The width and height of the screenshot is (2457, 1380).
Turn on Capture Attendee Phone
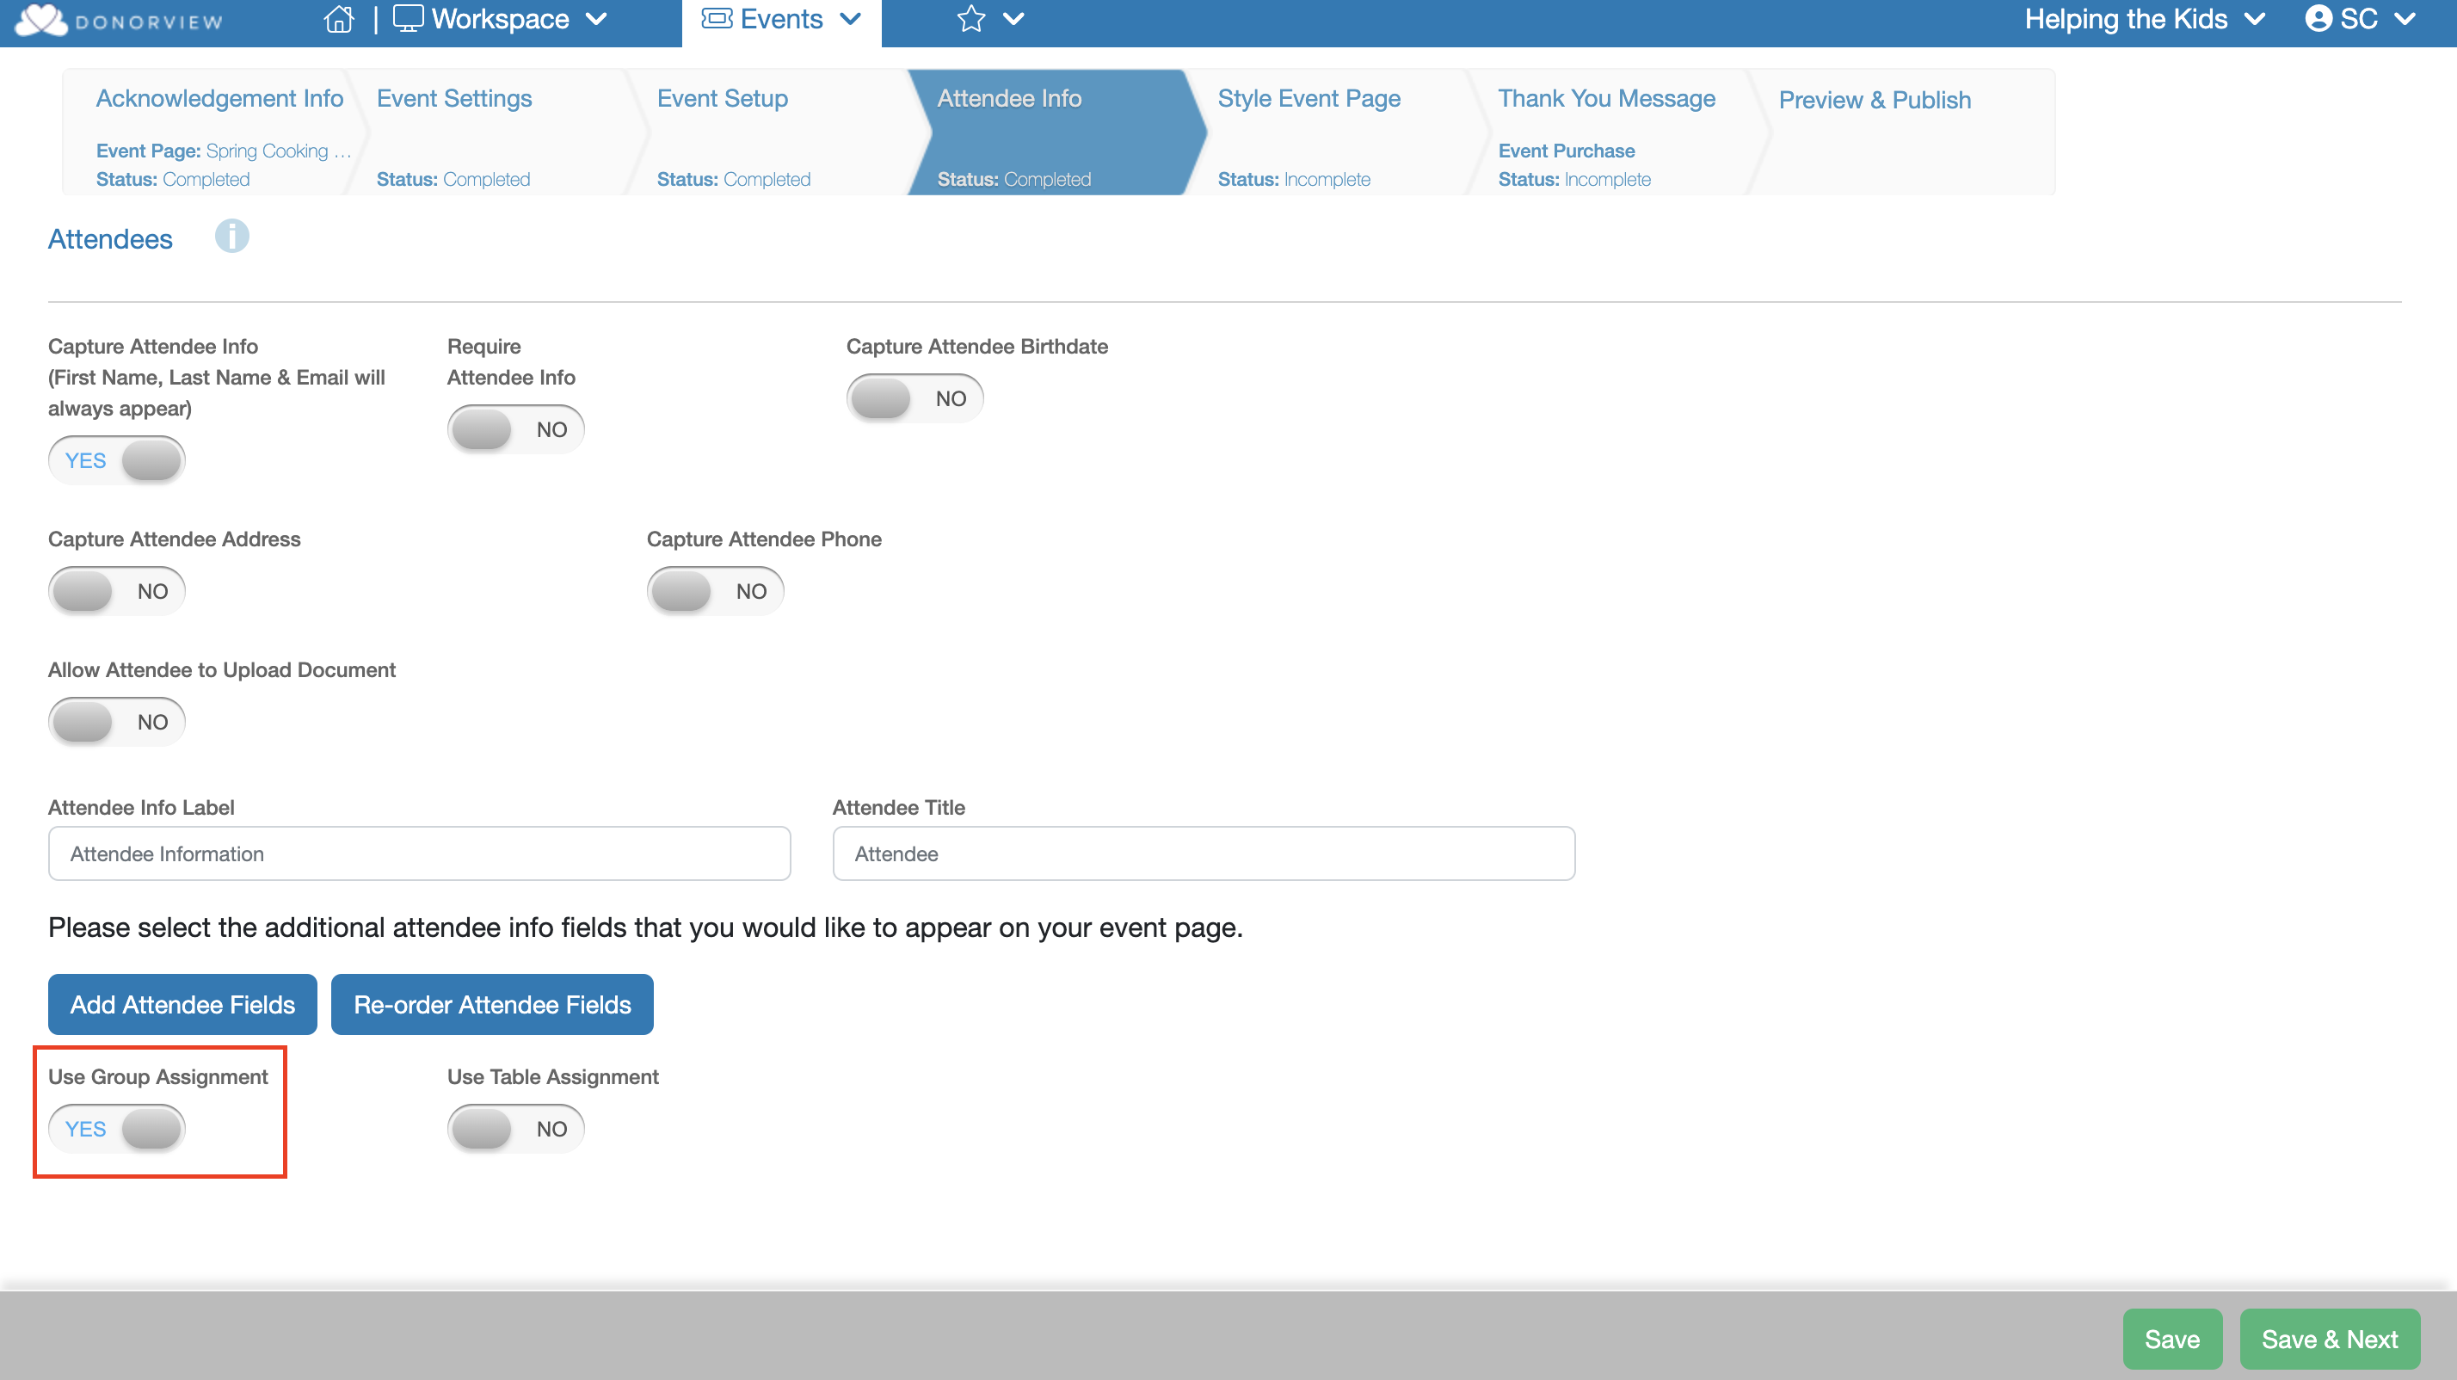716,591
